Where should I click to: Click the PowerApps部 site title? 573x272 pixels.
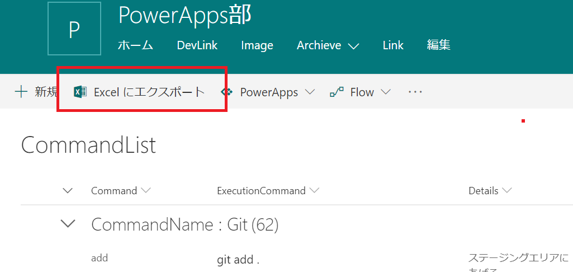[x=185, y=15]
